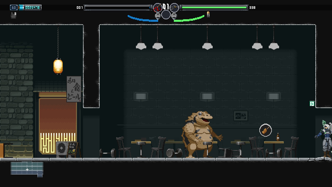Screen dimensions: 332x187
Task: Click the brown bottle on the table
Action: pos(278,137)
